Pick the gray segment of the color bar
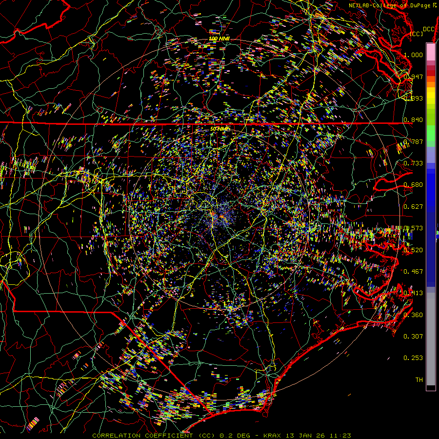 (431, 339)
